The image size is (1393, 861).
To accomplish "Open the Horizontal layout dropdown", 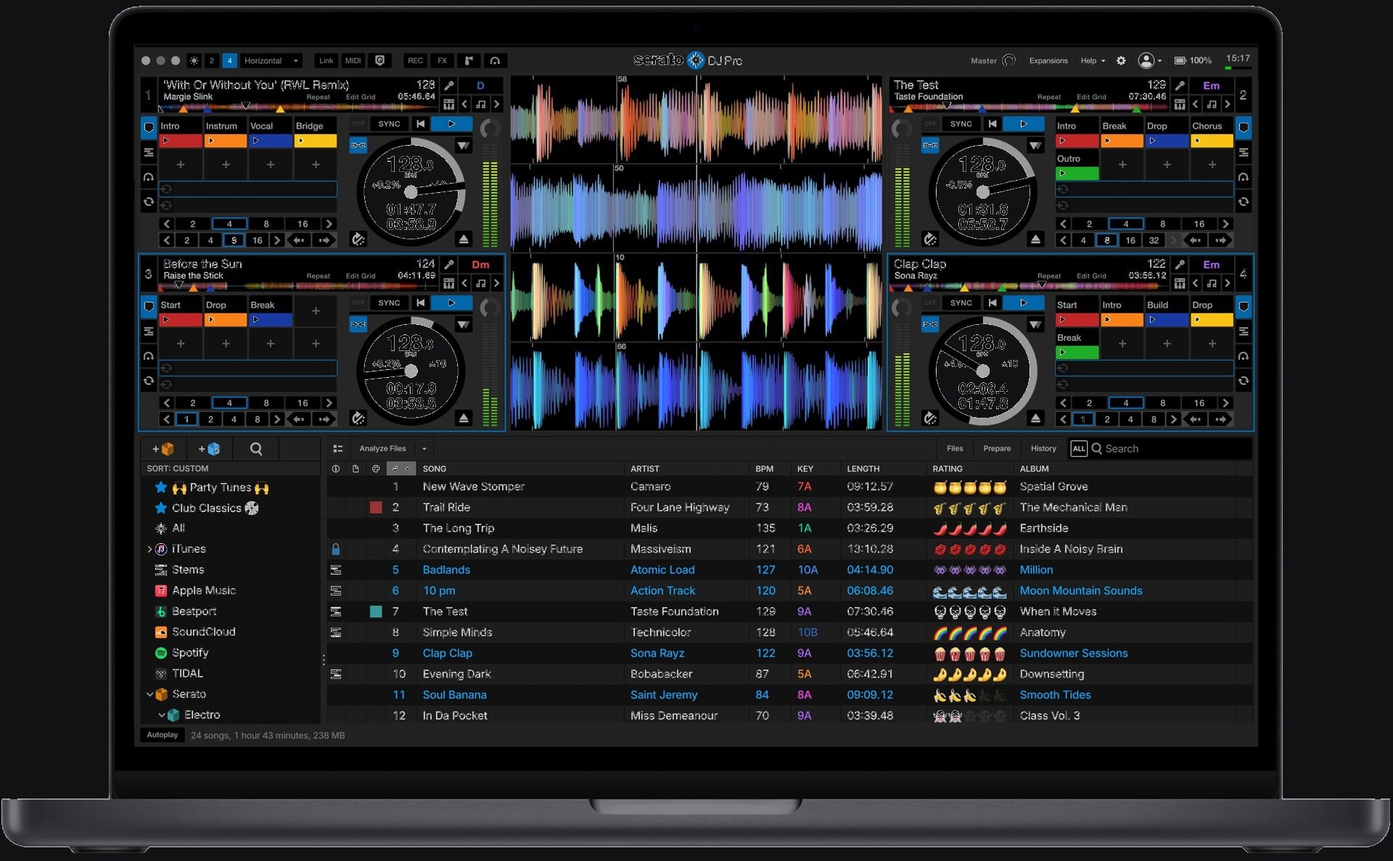I will 271,61.
